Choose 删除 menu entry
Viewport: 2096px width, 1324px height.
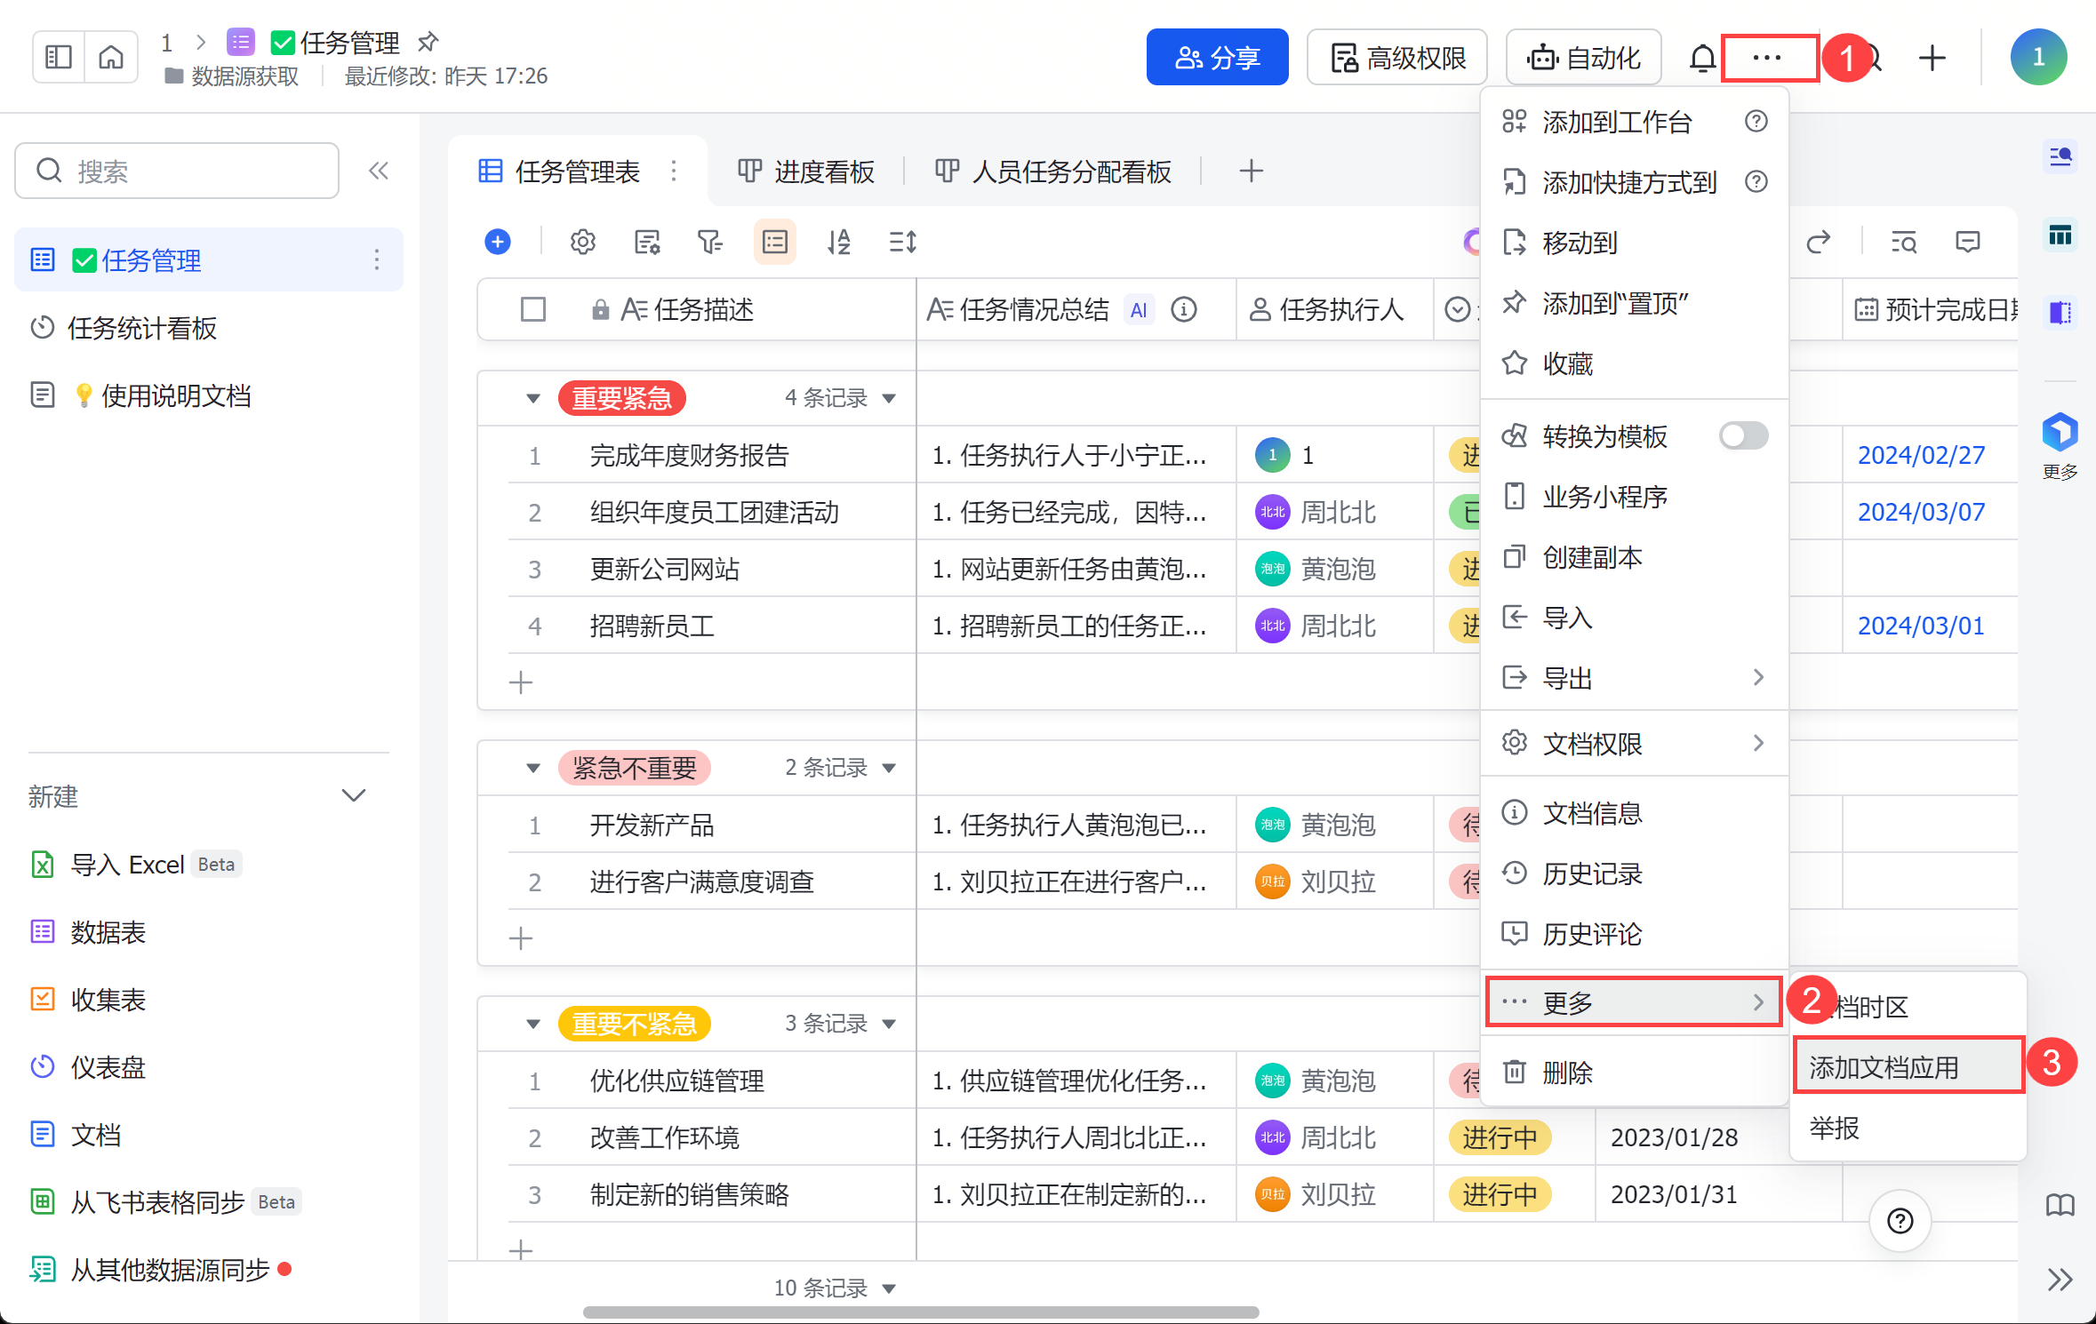click(1634, 1072)
